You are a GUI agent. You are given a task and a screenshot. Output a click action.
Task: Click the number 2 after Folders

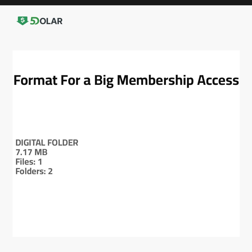50,171
